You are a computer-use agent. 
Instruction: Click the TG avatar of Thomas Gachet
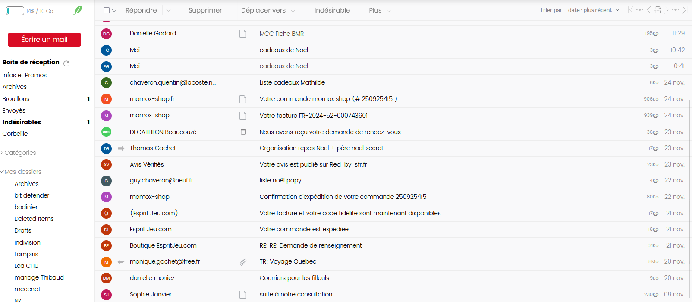tap(106, 148)
